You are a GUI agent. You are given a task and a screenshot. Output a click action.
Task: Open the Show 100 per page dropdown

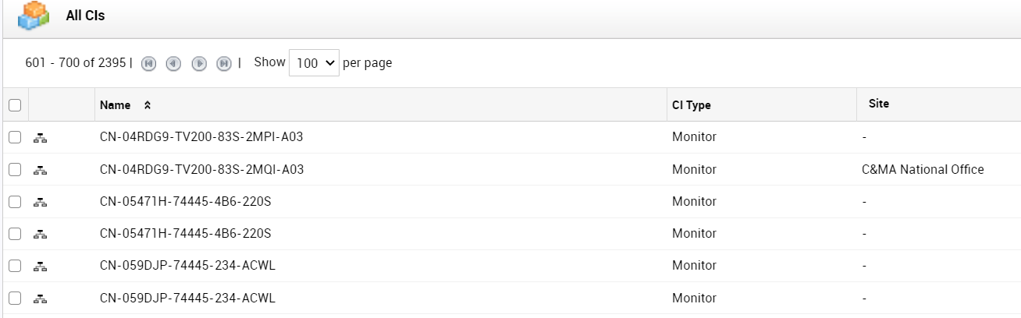click(314, 62)
